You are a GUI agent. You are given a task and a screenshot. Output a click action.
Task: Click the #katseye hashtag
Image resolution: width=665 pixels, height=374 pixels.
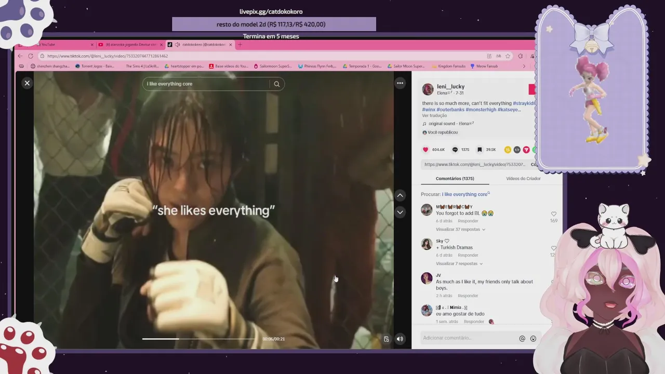coord(509,110)
